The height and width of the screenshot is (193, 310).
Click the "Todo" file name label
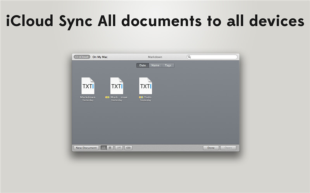[x=148, y=97]
